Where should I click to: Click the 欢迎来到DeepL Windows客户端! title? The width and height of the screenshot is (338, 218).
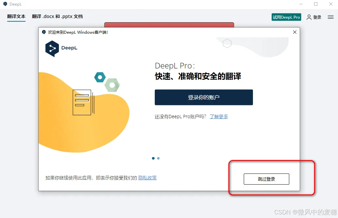click(x=78, y=32)
